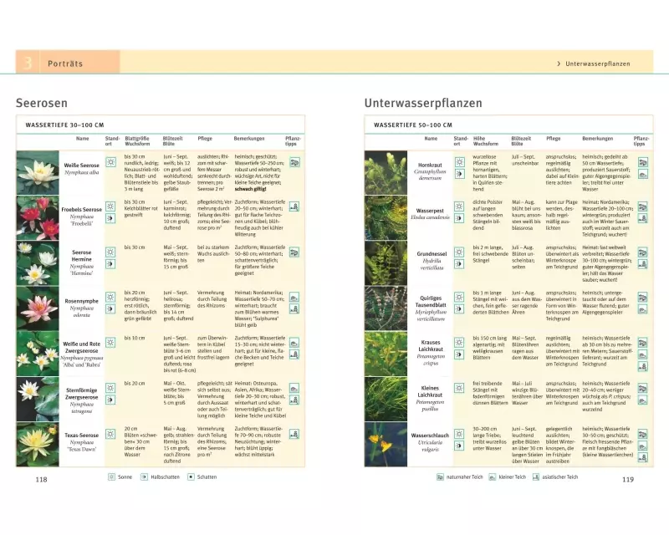Open the Rosennymphe flower photo
Screen dimensions: 669x535
point(38,308)
